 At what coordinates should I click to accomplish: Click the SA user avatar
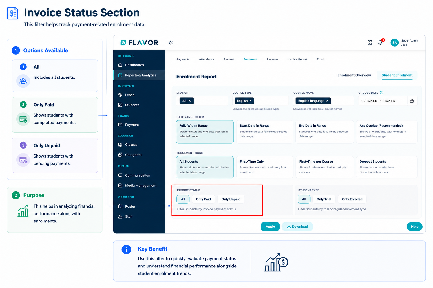[x=394, y=42]
